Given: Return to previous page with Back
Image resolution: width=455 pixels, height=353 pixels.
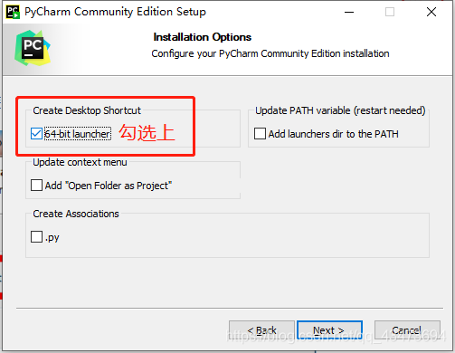Looking at the screenshot, I should [x=261, y=330].
